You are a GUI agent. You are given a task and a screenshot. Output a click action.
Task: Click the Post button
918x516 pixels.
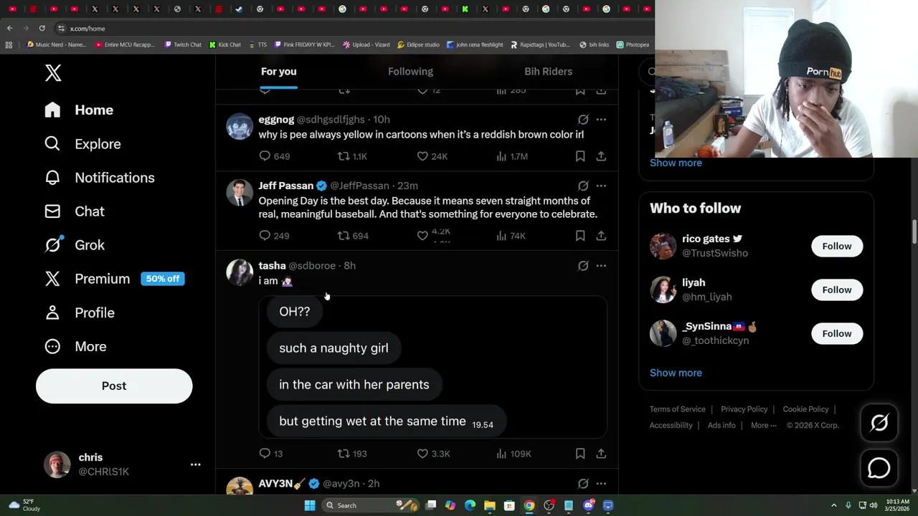(x=114, y=386)
